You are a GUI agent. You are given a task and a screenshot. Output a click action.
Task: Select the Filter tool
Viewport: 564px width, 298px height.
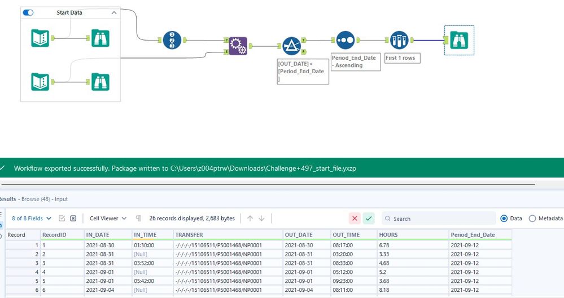point(291,46)
